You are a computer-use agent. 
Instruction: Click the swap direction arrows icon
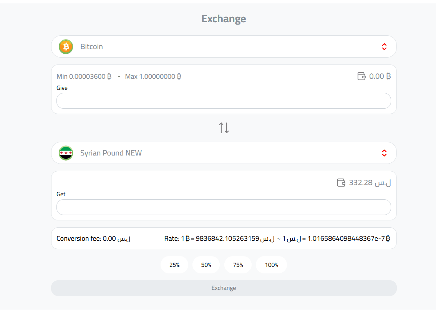pyautogui.click(x=224, y=127)
